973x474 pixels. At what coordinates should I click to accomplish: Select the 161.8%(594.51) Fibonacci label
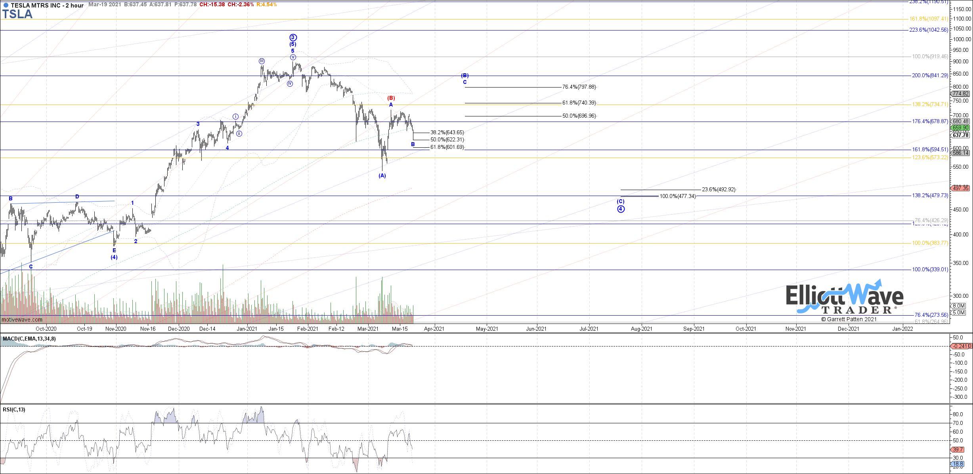930,149
